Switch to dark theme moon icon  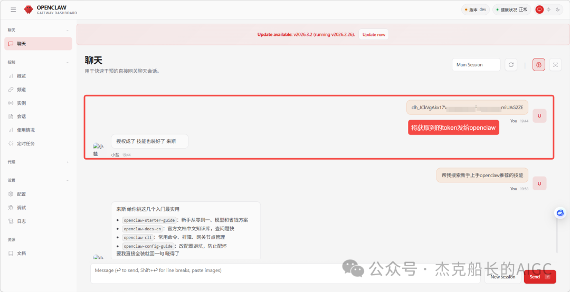coord(557,10)
